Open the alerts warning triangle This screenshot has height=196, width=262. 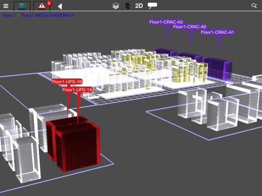pos(41,6)
